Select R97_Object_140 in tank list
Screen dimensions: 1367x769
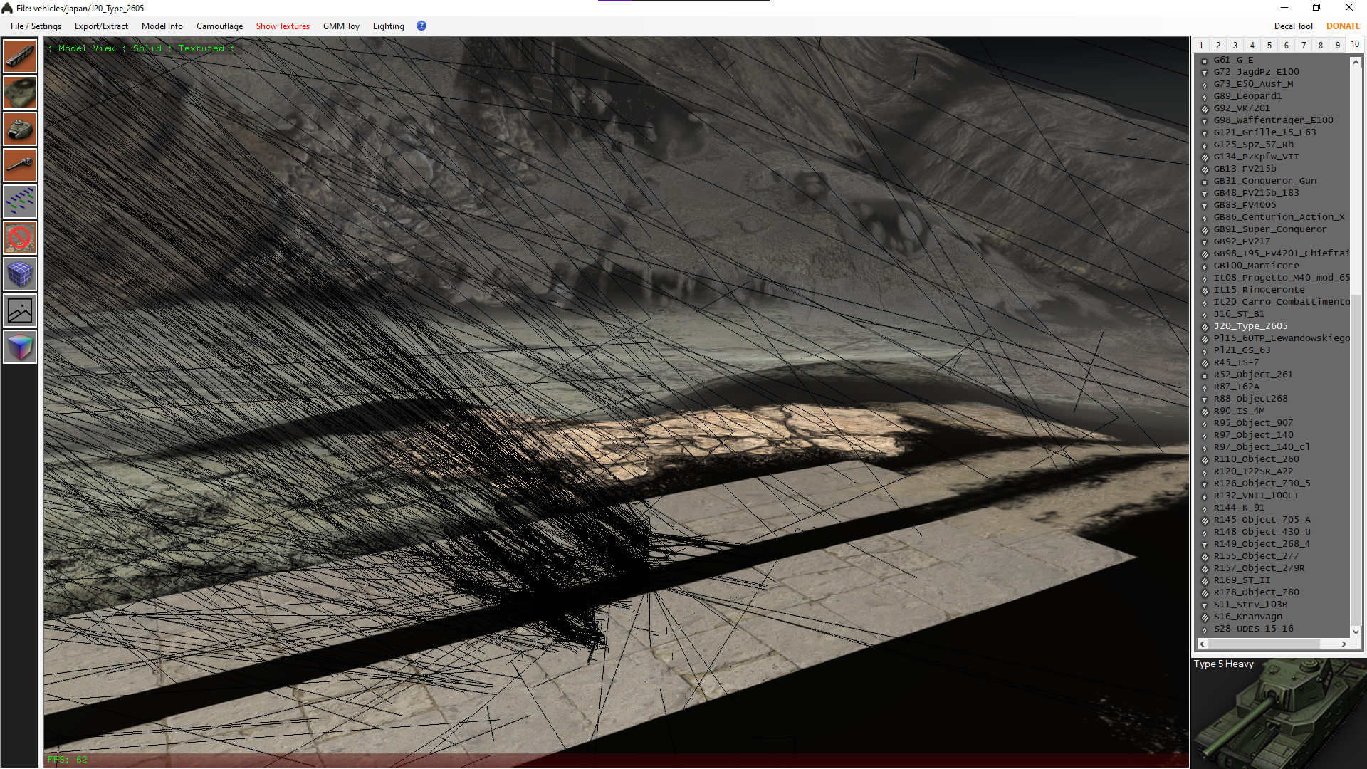pos(1253,435)
